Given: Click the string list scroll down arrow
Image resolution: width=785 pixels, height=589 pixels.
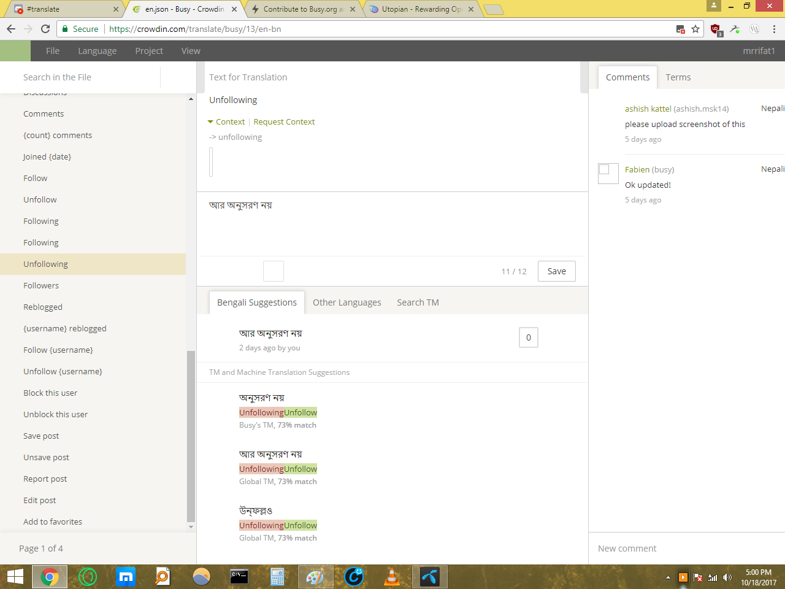Looking at the screenshot, I should pos(191,526).
